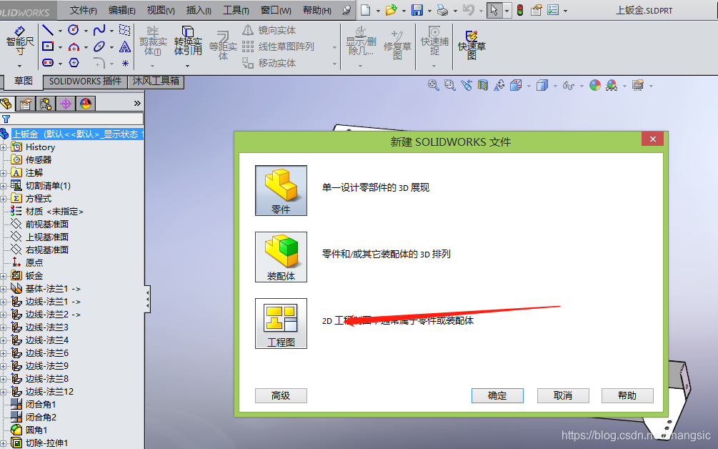The height and width of the screenshot is (449, 718).
Task: Click the Print icon
Action: pyautogui.click(x=442, y=10)
